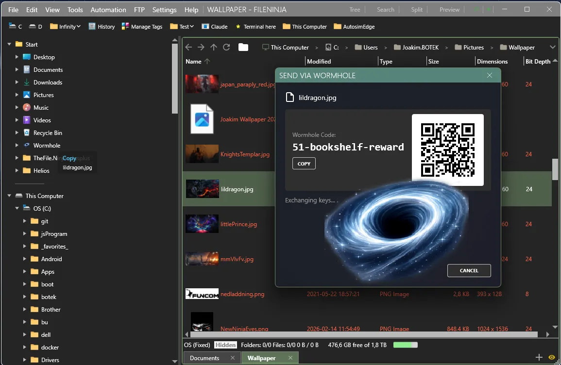Open the Test folder dropdown
This screenshot has width=561, height=365.
pyautogui.click(x=182, y=27)
